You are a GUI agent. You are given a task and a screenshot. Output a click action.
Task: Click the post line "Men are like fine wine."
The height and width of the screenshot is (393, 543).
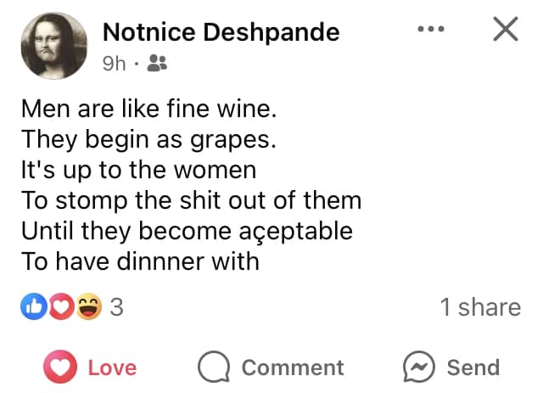click(x=149, y=109)
